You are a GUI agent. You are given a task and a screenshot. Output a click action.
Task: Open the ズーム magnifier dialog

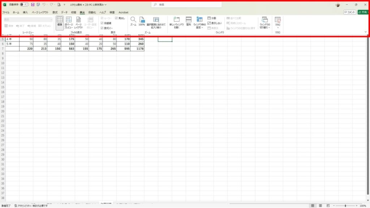[133, 22]
